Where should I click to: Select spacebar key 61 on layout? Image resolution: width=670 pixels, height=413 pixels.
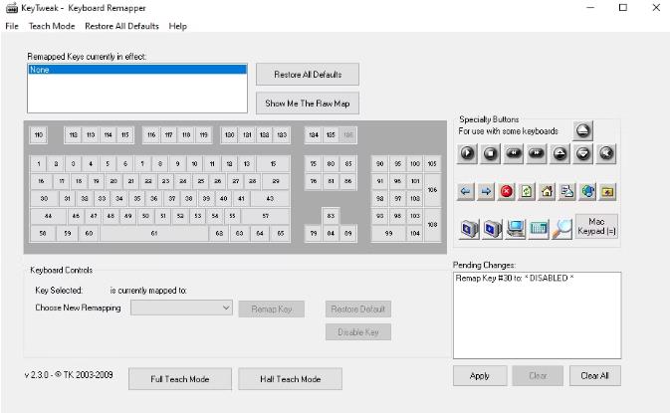click(154, 233)
